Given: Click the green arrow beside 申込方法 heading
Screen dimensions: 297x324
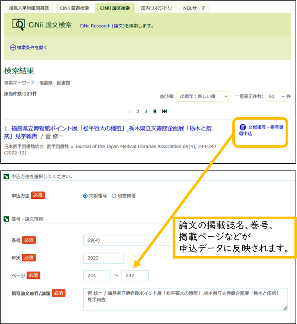Looking at the screenshot, I should [6, 177].
